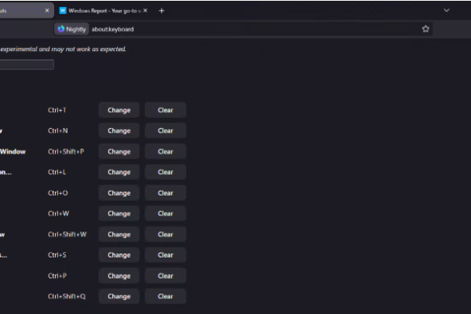Click the Nightly identity icon in address bar

pyautogui.click(x=71, y=29)
